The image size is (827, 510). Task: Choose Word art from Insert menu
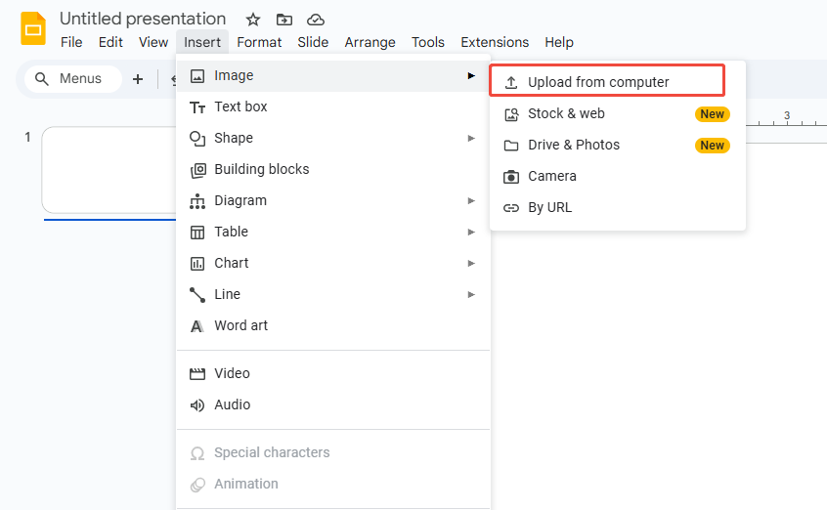pos(240,325)
